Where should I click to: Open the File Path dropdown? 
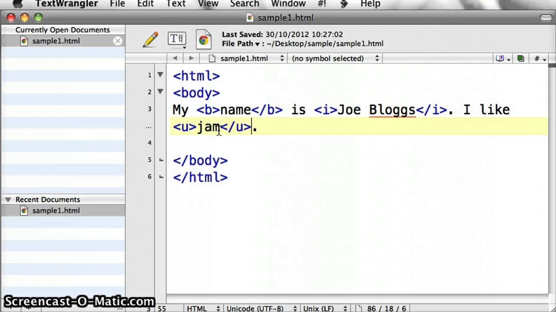pyautogui.click(x=241, y=43)
